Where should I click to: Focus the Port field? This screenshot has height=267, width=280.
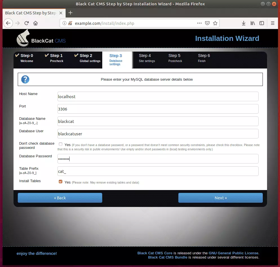[158, 109]
